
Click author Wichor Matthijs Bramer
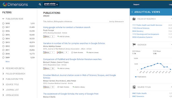click(52, 46)
